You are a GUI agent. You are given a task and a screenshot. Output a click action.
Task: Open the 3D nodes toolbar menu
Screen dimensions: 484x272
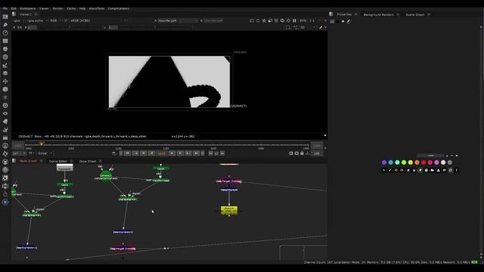5,89
